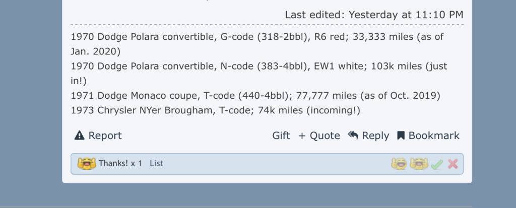Click the Reply text label
The width and height of the screenshot is (516, 208).
(375, 135)
